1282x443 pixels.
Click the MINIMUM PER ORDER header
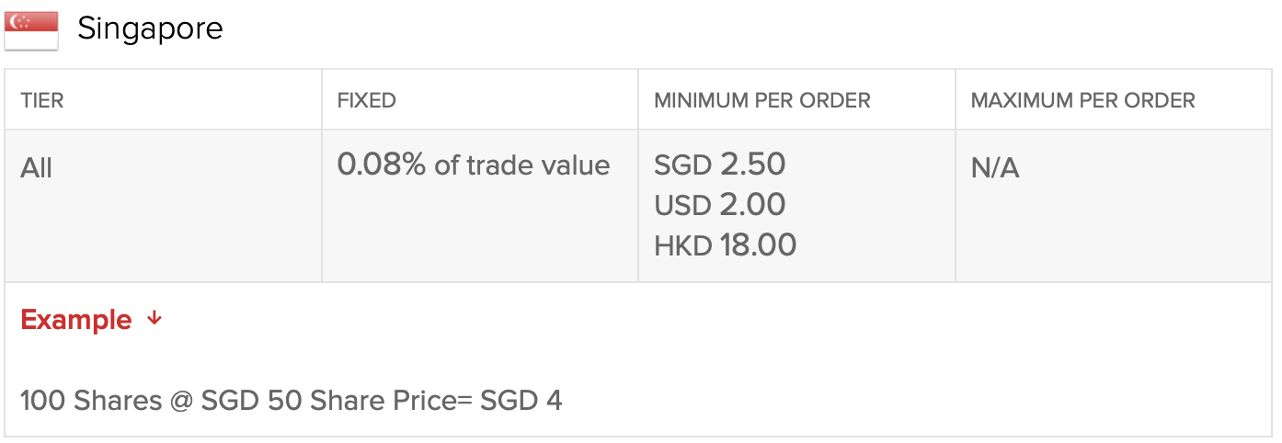pos(761,100)
